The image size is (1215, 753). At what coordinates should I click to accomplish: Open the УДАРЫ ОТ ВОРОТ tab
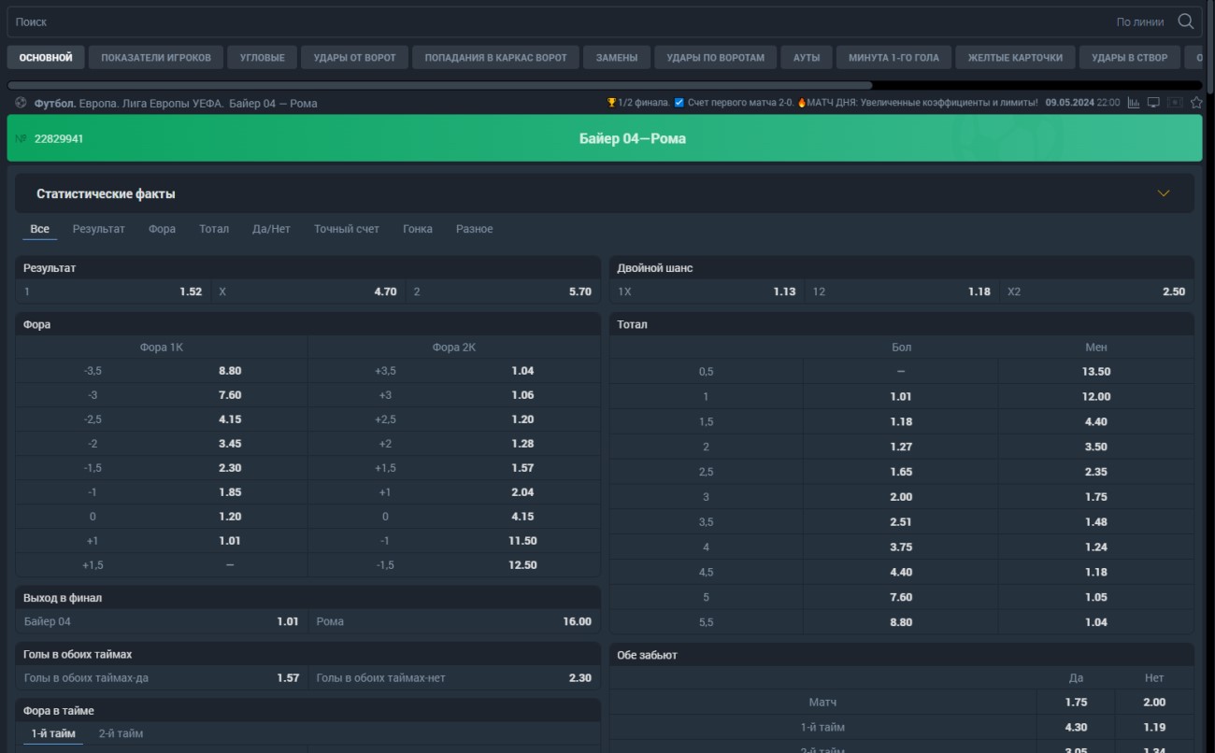click(x=355, y=57)
